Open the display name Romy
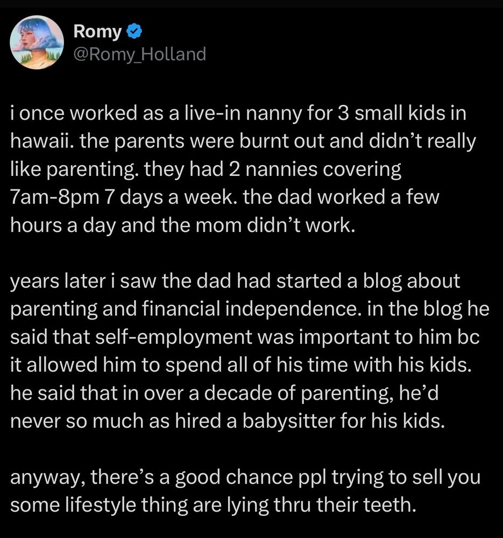The image size is (503, 538). click(97, 32)
